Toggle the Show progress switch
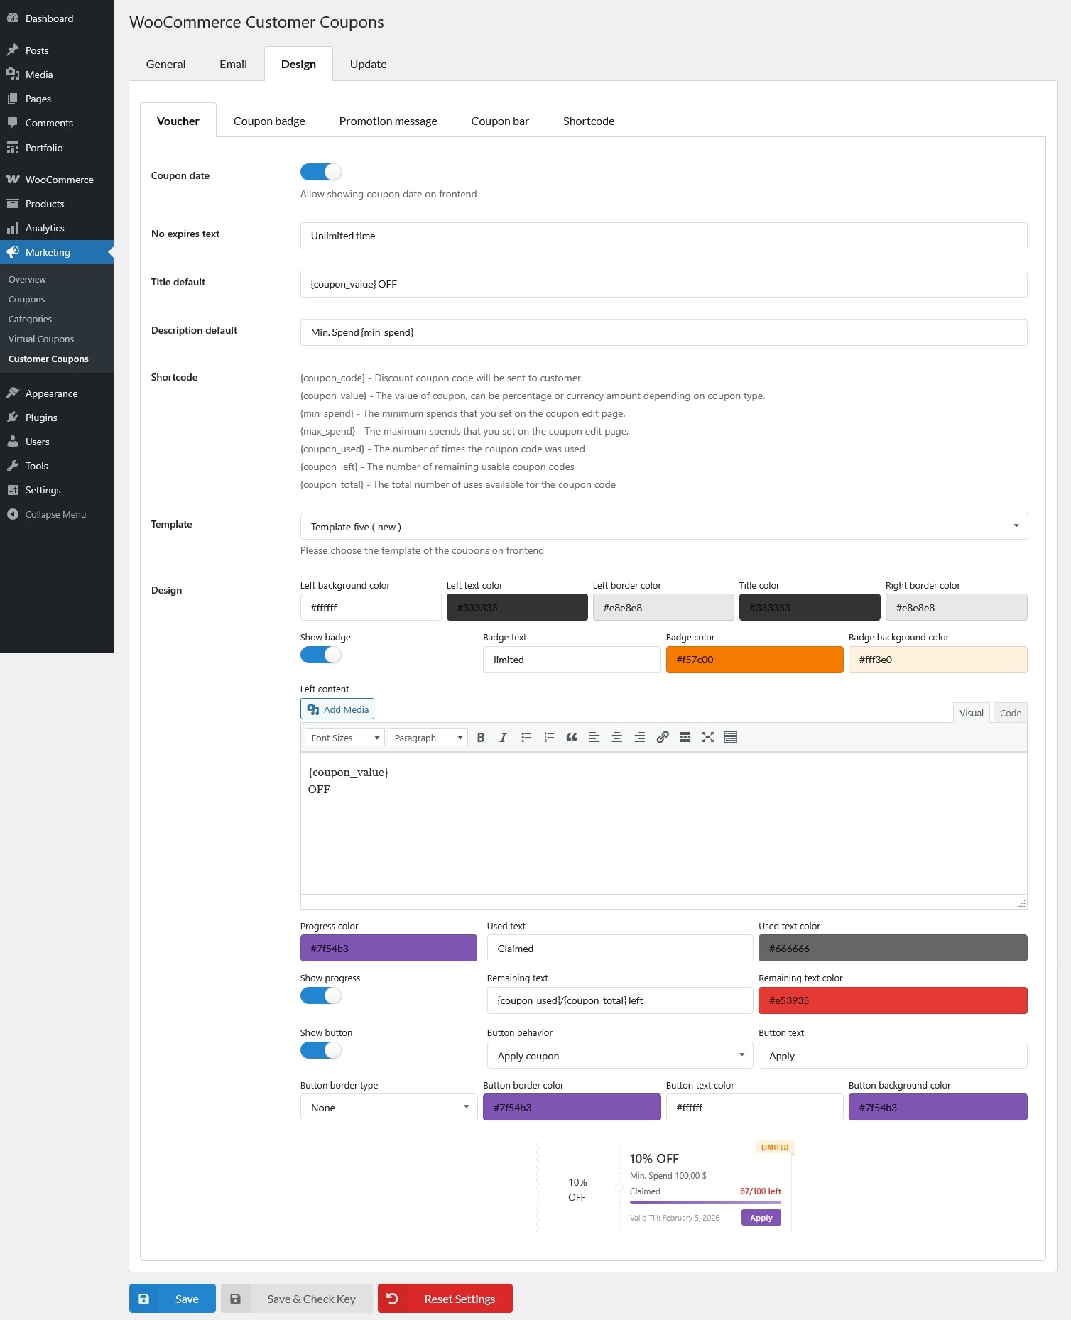The height and width of the screenshot is (1320, 1071). point(321,996)
